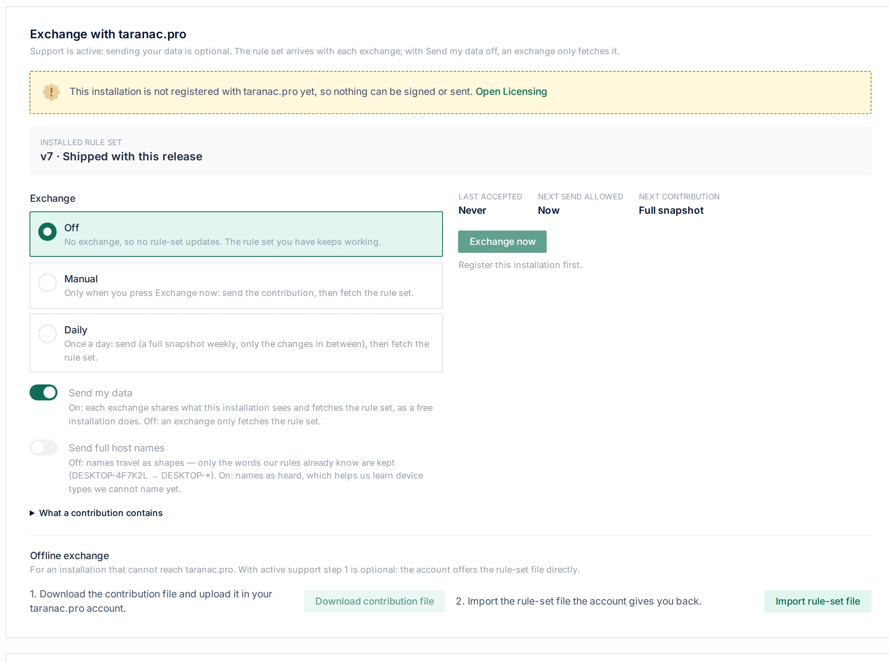The image size is (889, 662).
Task: Click the 'Exchange with taranac.pro' heading
Action: pos(108,34)
